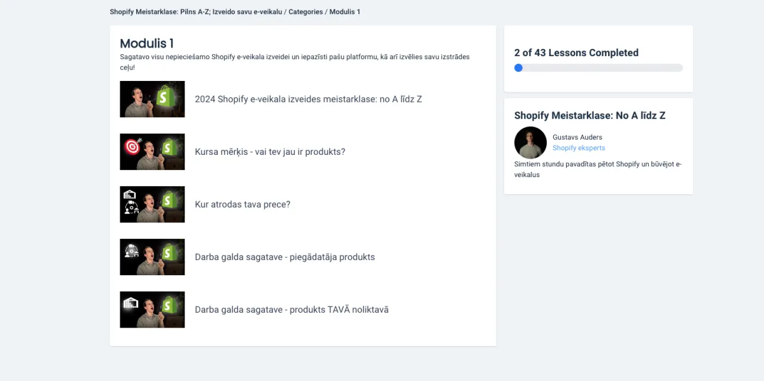Open thumbnail for Kursa mērķis lesson
764x381 pixels.
pos(152,152)
